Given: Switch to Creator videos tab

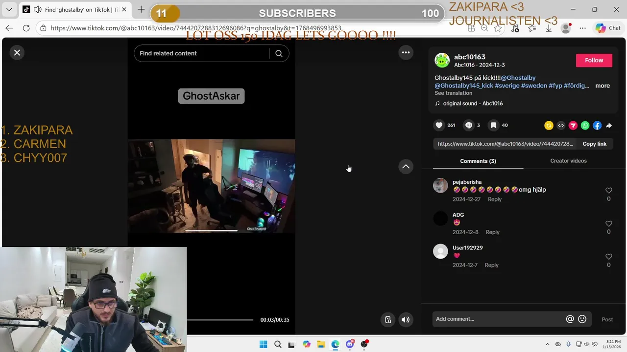Looking at the screenshot, I should 568,161.
